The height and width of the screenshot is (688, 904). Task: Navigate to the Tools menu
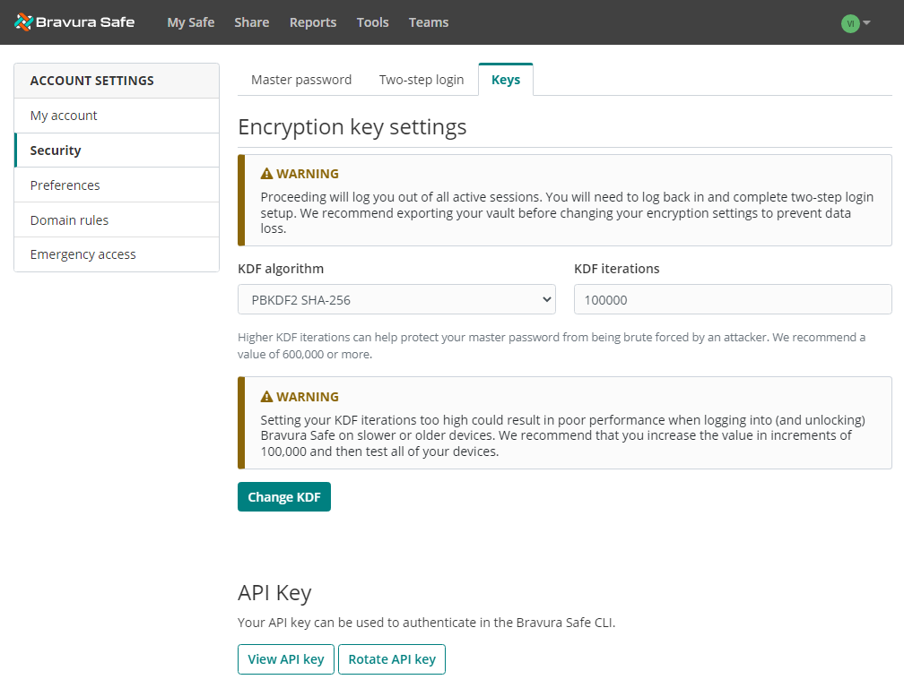click(x=372, y=22)
